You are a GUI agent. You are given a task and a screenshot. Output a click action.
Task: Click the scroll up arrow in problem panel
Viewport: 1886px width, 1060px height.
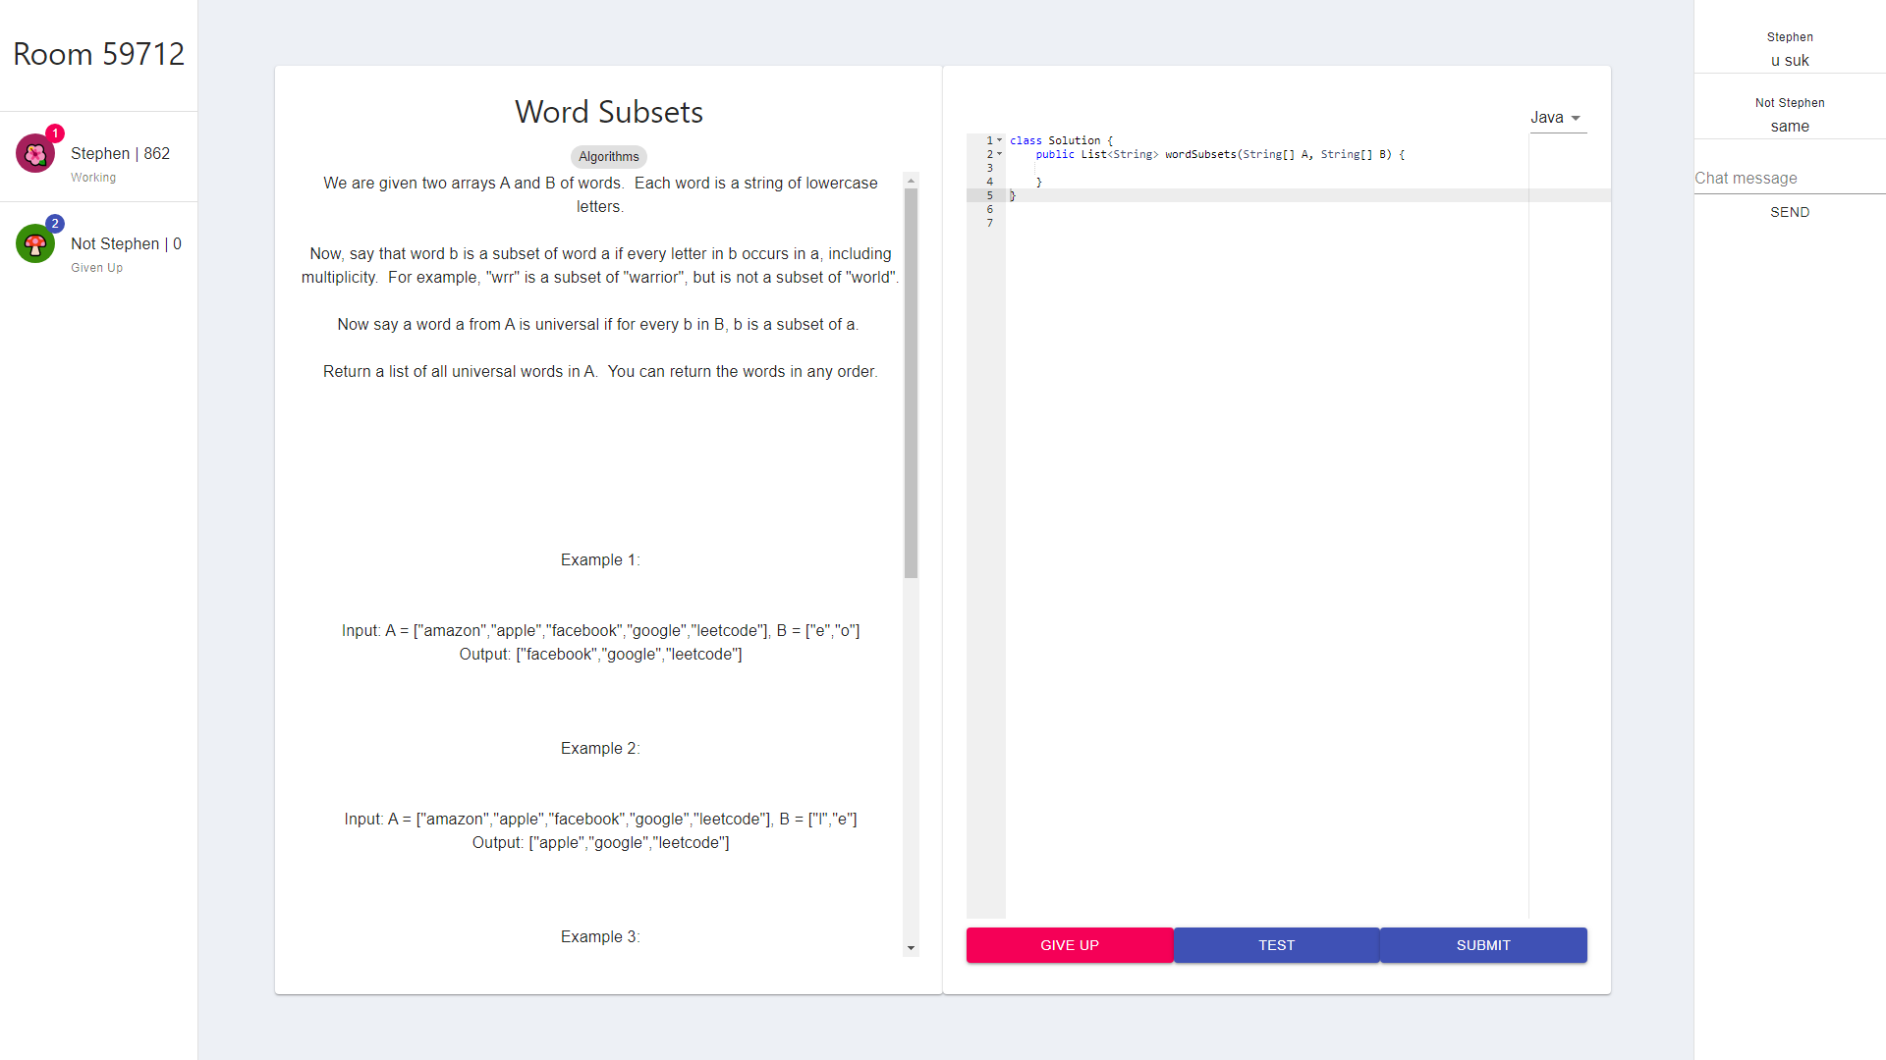911,181
